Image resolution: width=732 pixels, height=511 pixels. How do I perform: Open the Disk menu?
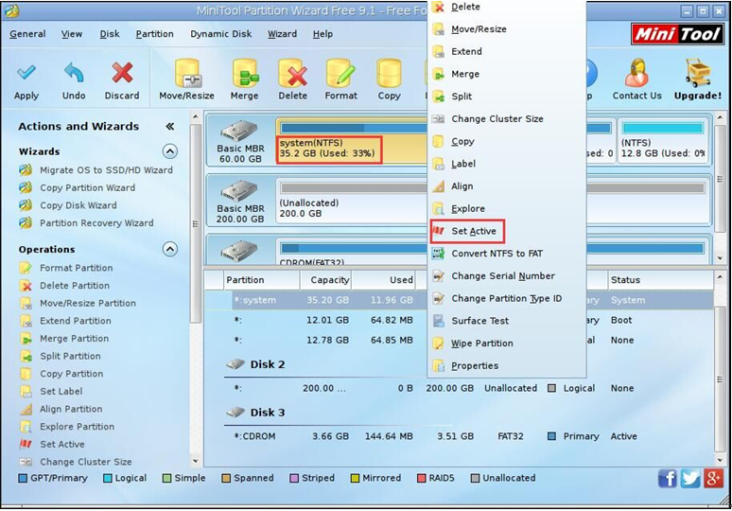[x=110, y=34]
